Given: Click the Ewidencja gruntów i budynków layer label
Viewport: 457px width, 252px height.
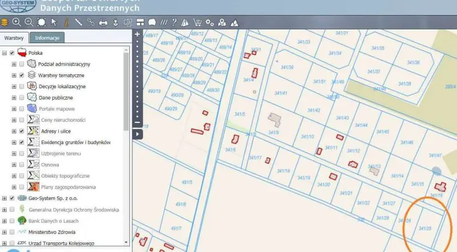Looking at the screenshot, I should (x=76, y=142).
